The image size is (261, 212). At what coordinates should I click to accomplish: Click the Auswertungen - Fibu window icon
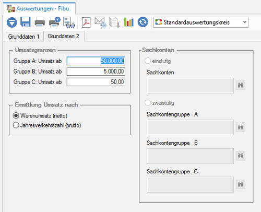11,8
